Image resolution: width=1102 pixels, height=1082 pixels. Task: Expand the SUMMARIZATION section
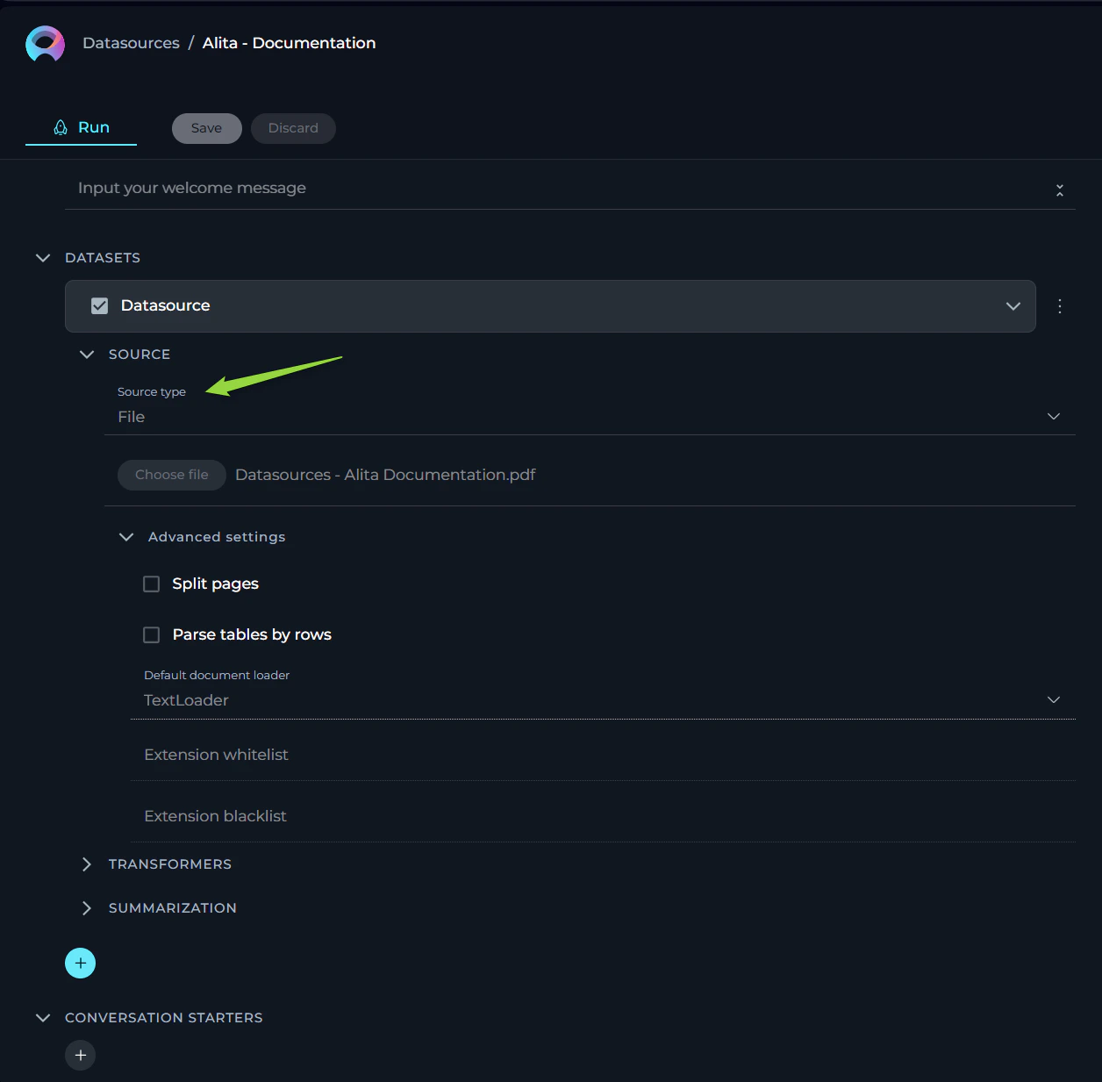tap(86, 908)
